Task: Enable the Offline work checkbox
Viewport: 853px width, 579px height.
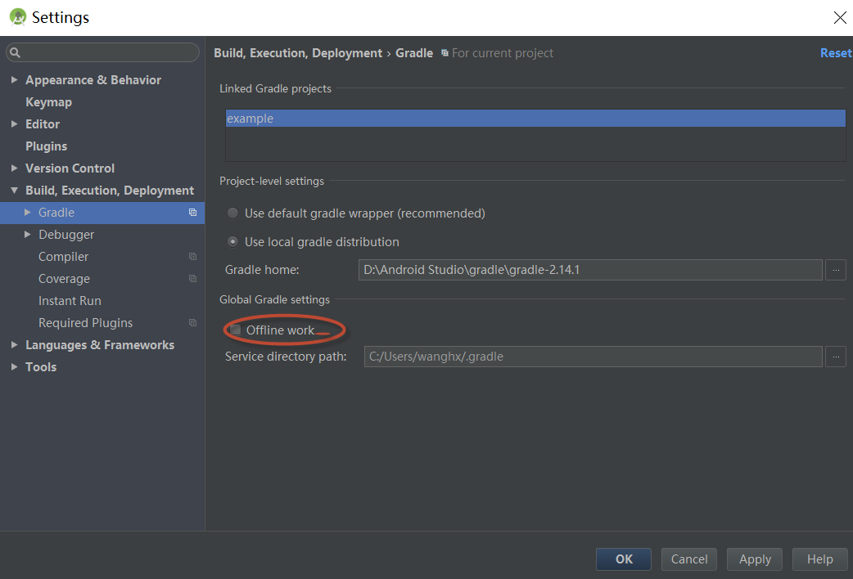Action: (x=236, y=330)
